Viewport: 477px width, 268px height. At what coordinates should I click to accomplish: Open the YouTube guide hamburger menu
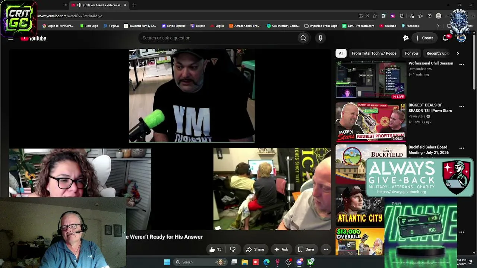click(x=10, y=38)
